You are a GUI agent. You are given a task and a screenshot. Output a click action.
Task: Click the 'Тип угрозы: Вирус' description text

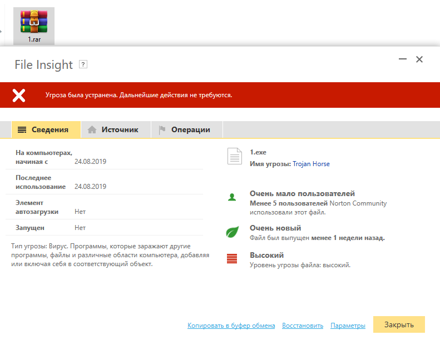point(110,255)
